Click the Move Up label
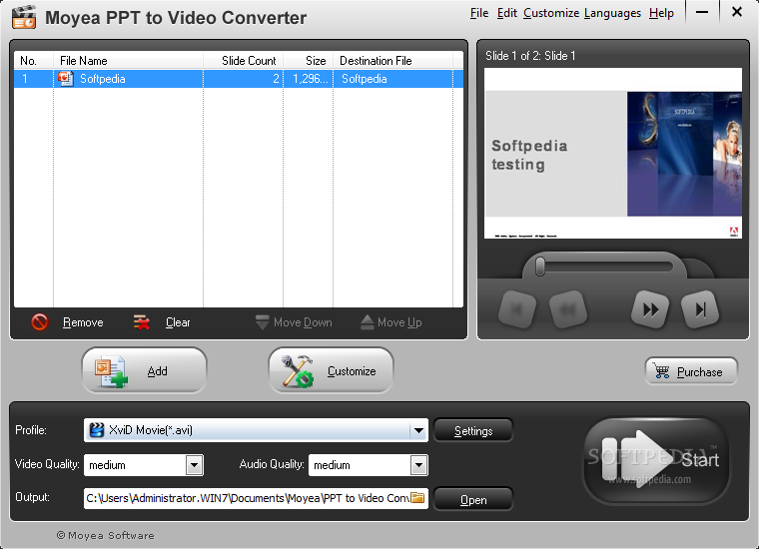The image size is (759, 549). point(399,322)
